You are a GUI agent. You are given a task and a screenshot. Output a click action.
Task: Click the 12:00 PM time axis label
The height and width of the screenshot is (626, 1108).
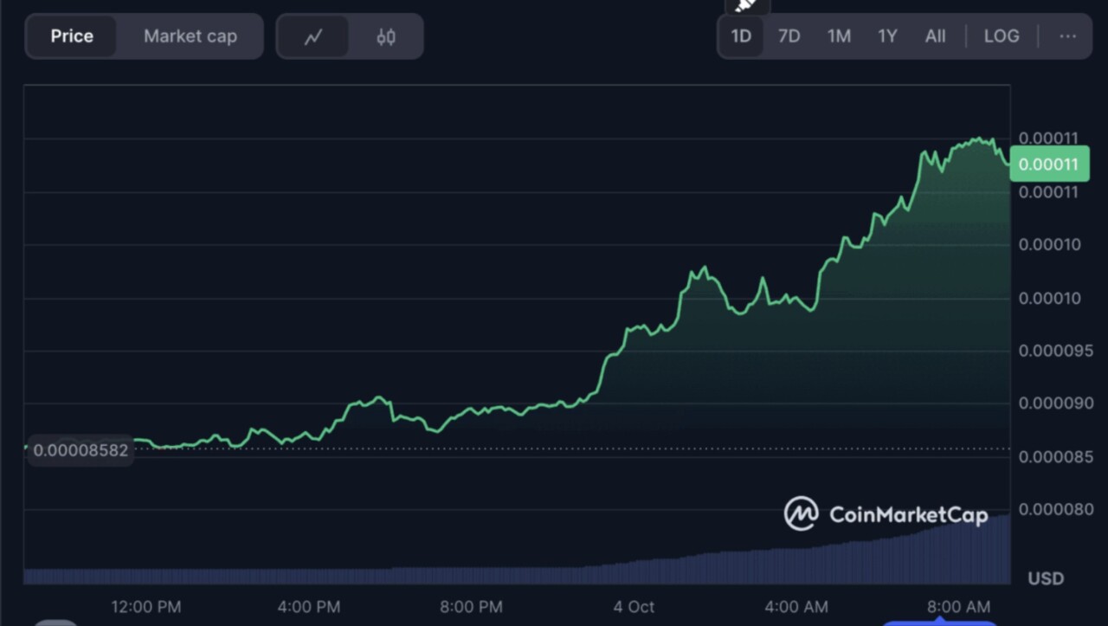[x=146, y=607]
